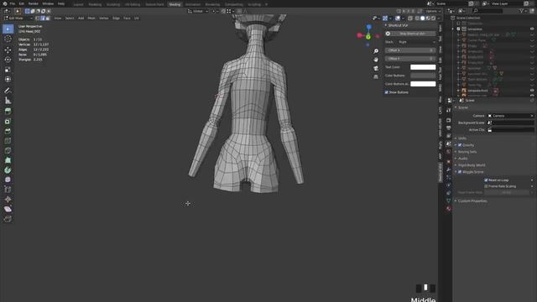Open the Render menu
The width and height of the screenshot is (537, 302).
(x=34, y=3)
